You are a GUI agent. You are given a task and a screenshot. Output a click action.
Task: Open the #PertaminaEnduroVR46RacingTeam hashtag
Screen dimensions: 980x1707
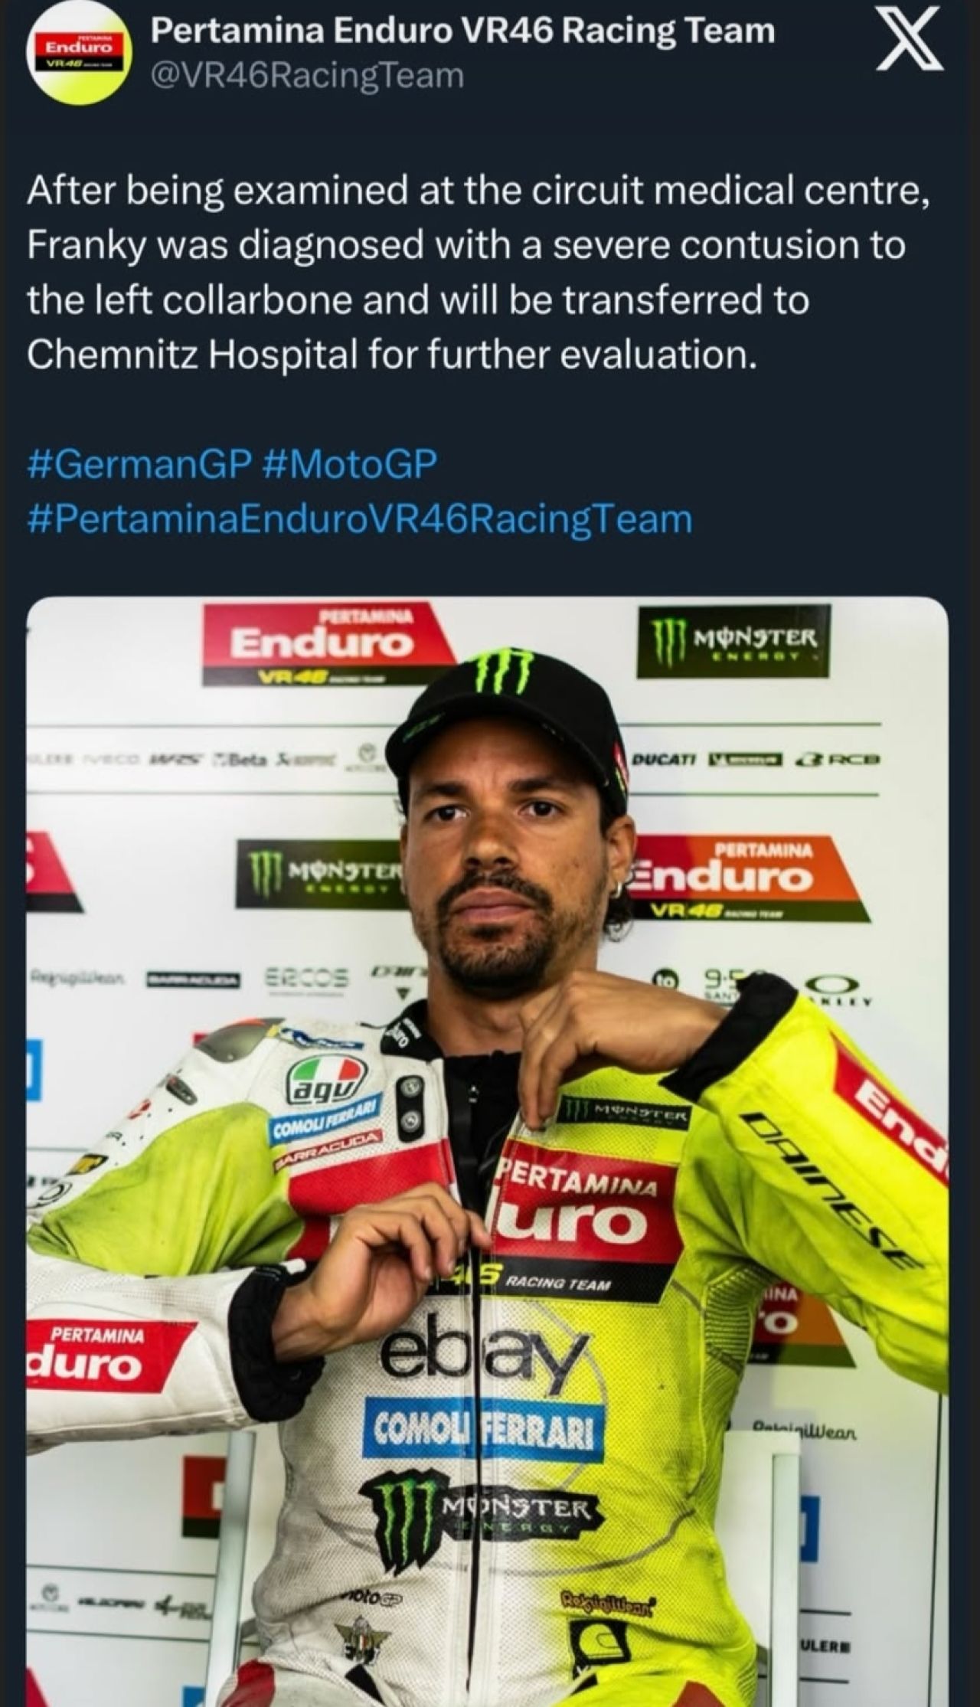pyautogui.click(x=360, y=518)
